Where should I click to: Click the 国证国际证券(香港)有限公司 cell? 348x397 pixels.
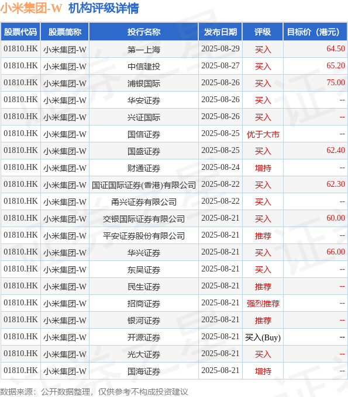(x=143, y=185)
